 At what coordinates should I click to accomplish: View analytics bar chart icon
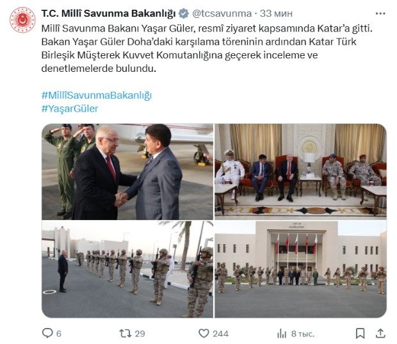tap(282, 333)
